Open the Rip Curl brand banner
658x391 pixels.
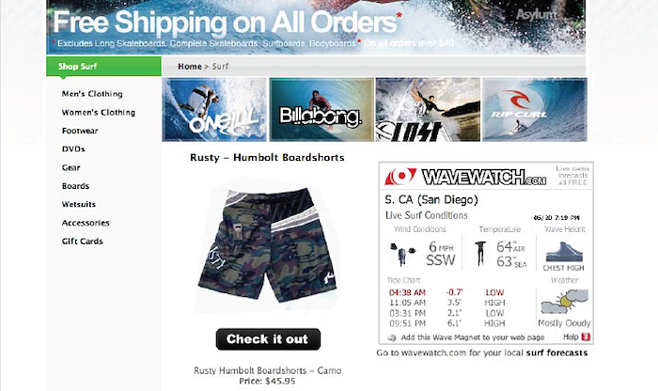pos(535,109)
